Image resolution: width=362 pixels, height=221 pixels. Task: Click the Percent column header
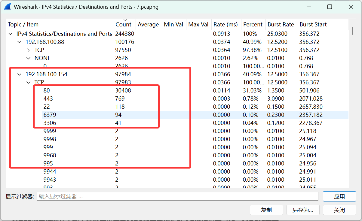[x=253, y=25]
